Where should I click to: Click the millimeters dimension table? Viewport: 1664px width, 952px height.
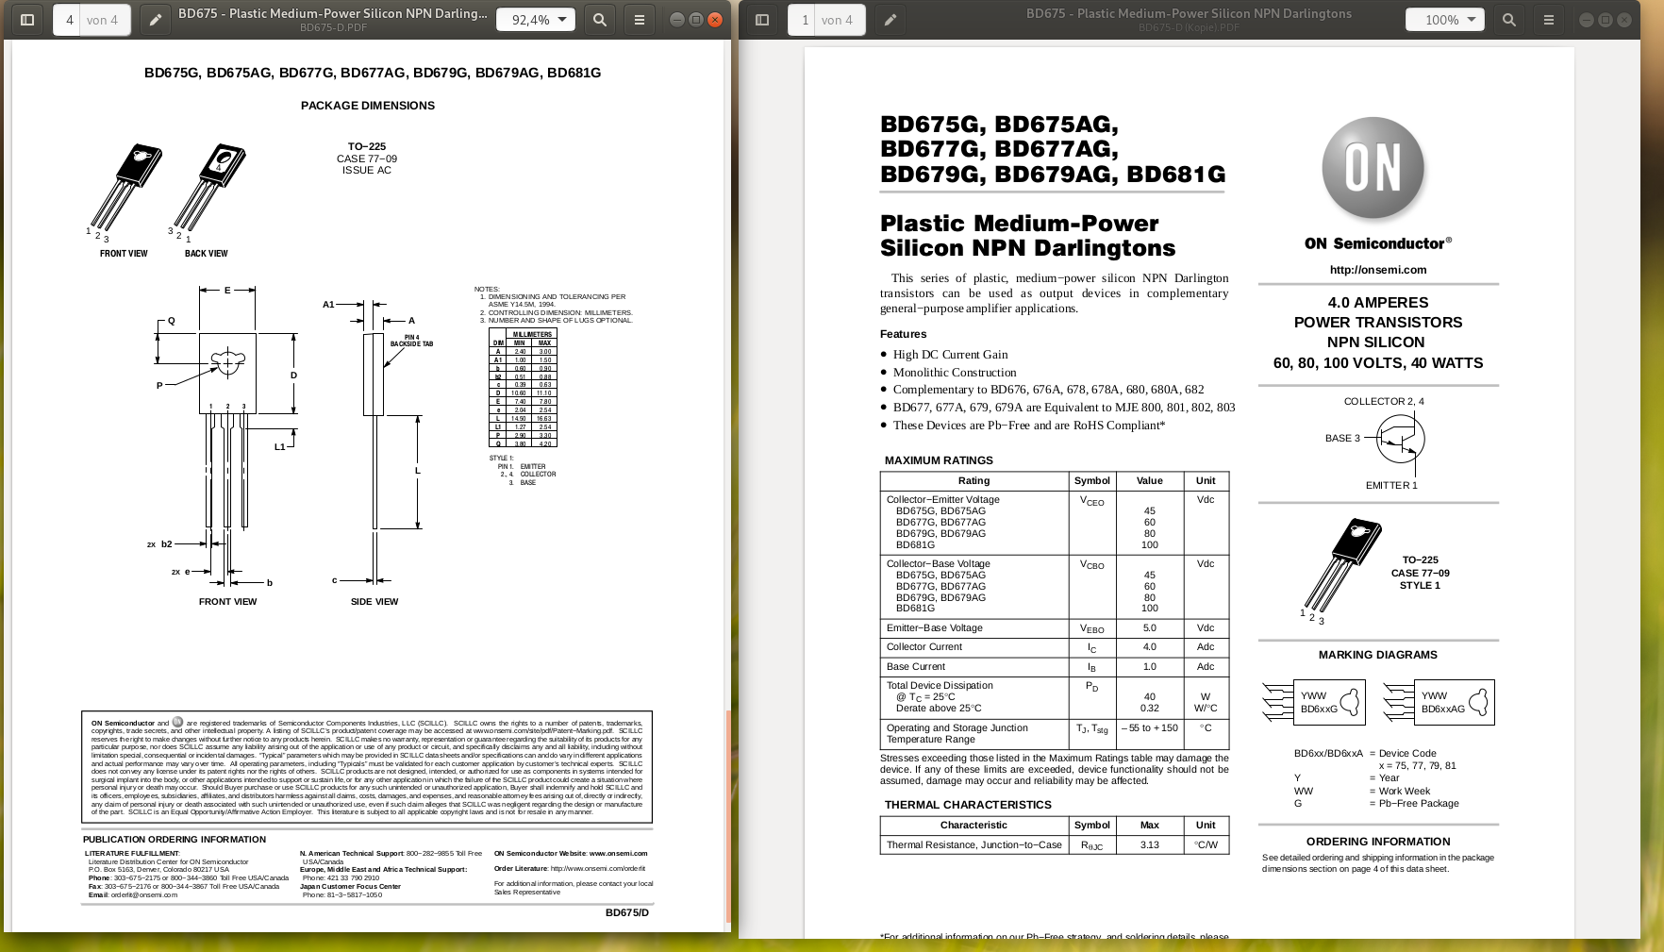pyautogui.click(x=523, y=388)
